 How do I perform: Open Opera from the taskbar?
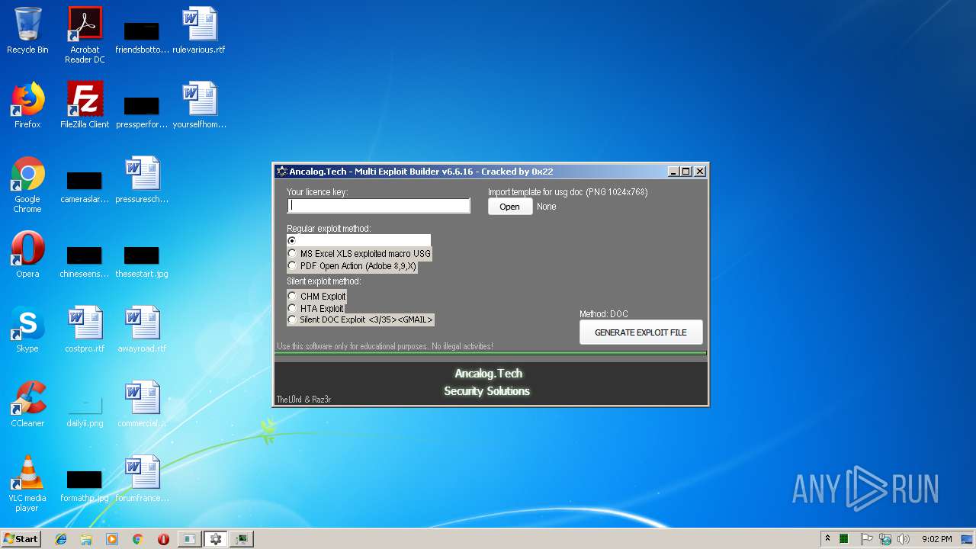tap(163, 539)
